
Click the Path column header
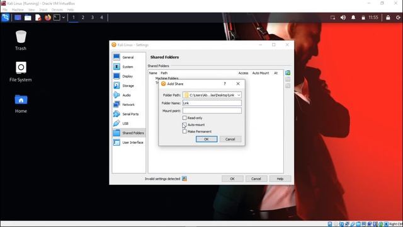[x=164, y=73]
